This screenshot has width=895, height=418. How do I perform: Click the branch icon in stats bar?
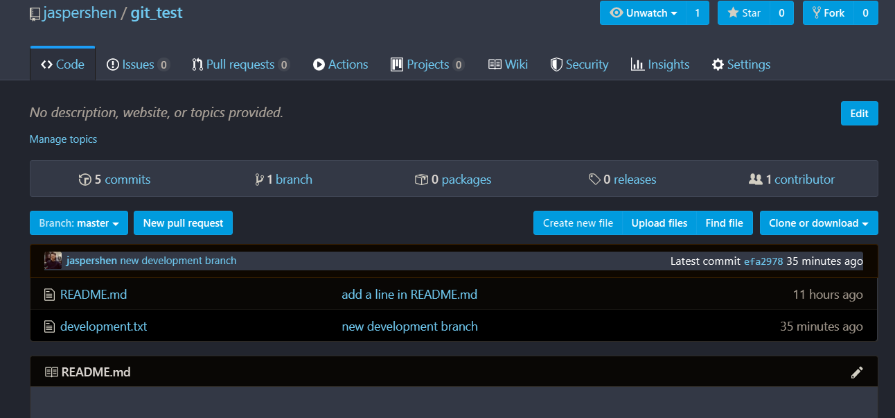pos(259,180)
